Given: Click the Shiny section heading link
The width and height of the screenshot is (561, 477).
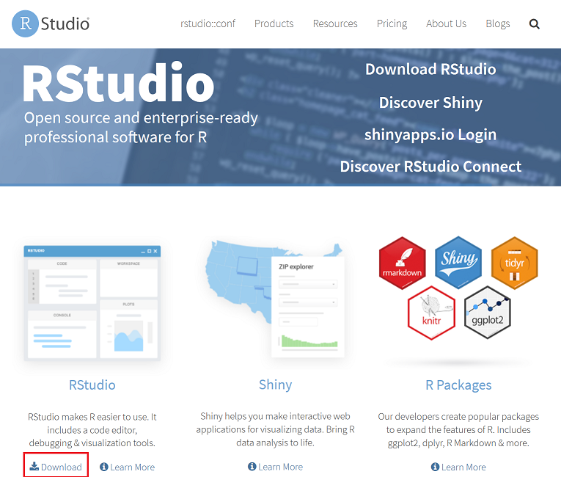Looking at the screenshot, I should (x=276, y=385).
